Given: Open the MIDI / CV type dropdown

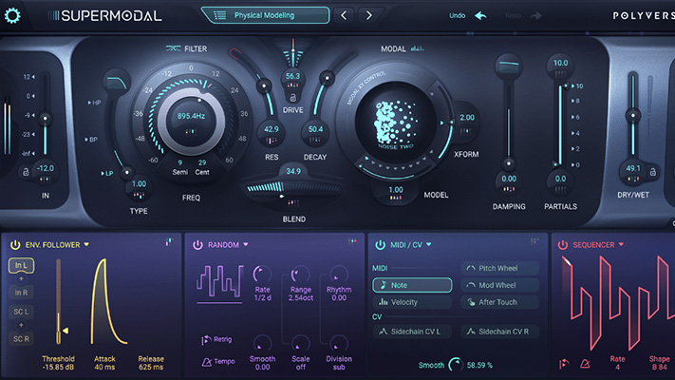Looking at the screenshot, I should click(429, 244).
